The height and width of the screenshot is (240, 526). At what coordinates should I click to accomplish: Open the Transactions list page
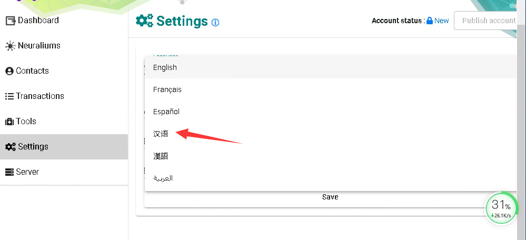pyautogui.click(x=64, y=96)
